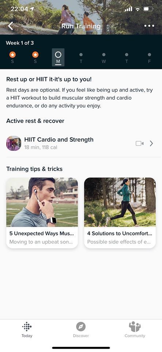Tap the Run Training header title

pos(81,26)
